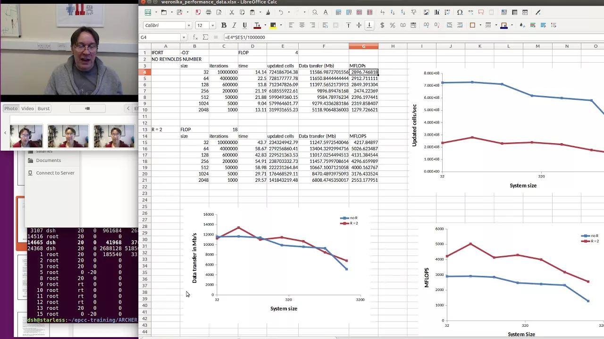Open the Border Style dropdown arrow
The width and height of the screenshot is (604, 339).
[496, 25]
